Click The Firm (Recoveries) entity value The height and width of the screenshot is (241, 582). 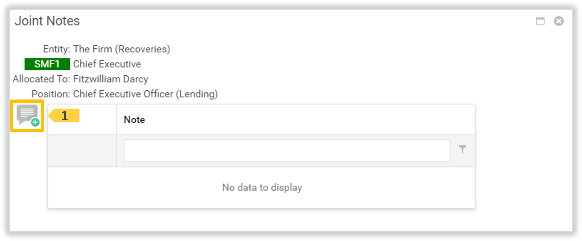(122, 49)
